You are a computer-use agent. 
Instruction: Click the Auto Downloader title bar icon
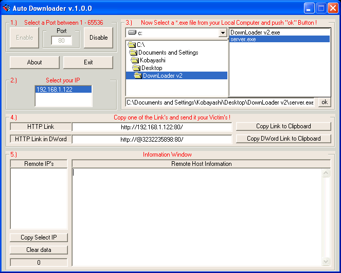(6, 8)
